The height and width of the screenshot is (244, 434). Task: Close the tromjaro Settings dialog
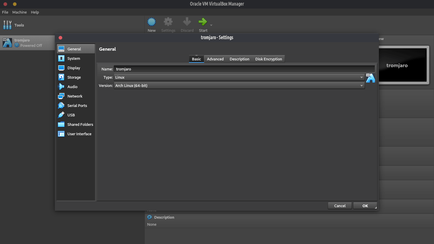tap(60, 38)
